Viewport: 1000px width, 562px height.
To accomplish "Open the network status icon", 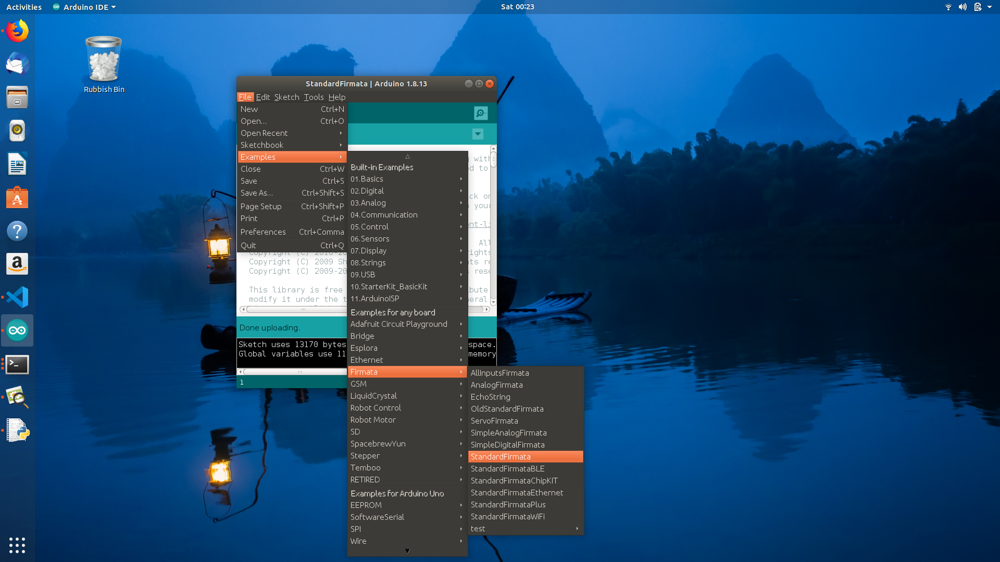I will (x=948, y=7).
